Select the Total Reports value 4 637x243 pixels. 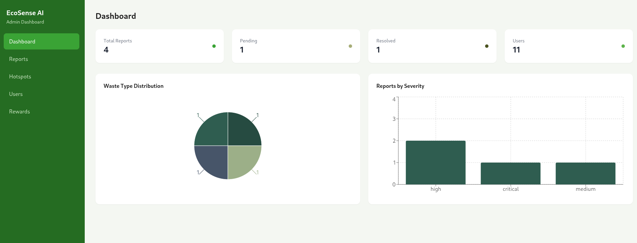coord(106,50)
